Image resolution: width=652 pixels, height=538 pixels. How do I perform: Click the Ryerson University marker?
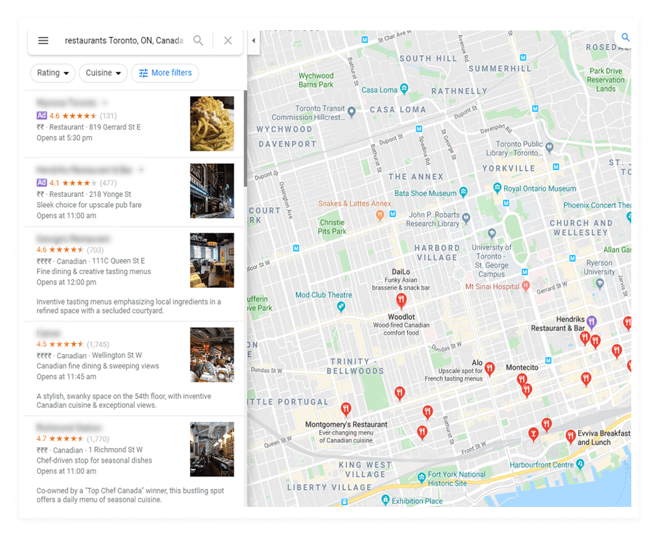[x=599, y=284]
